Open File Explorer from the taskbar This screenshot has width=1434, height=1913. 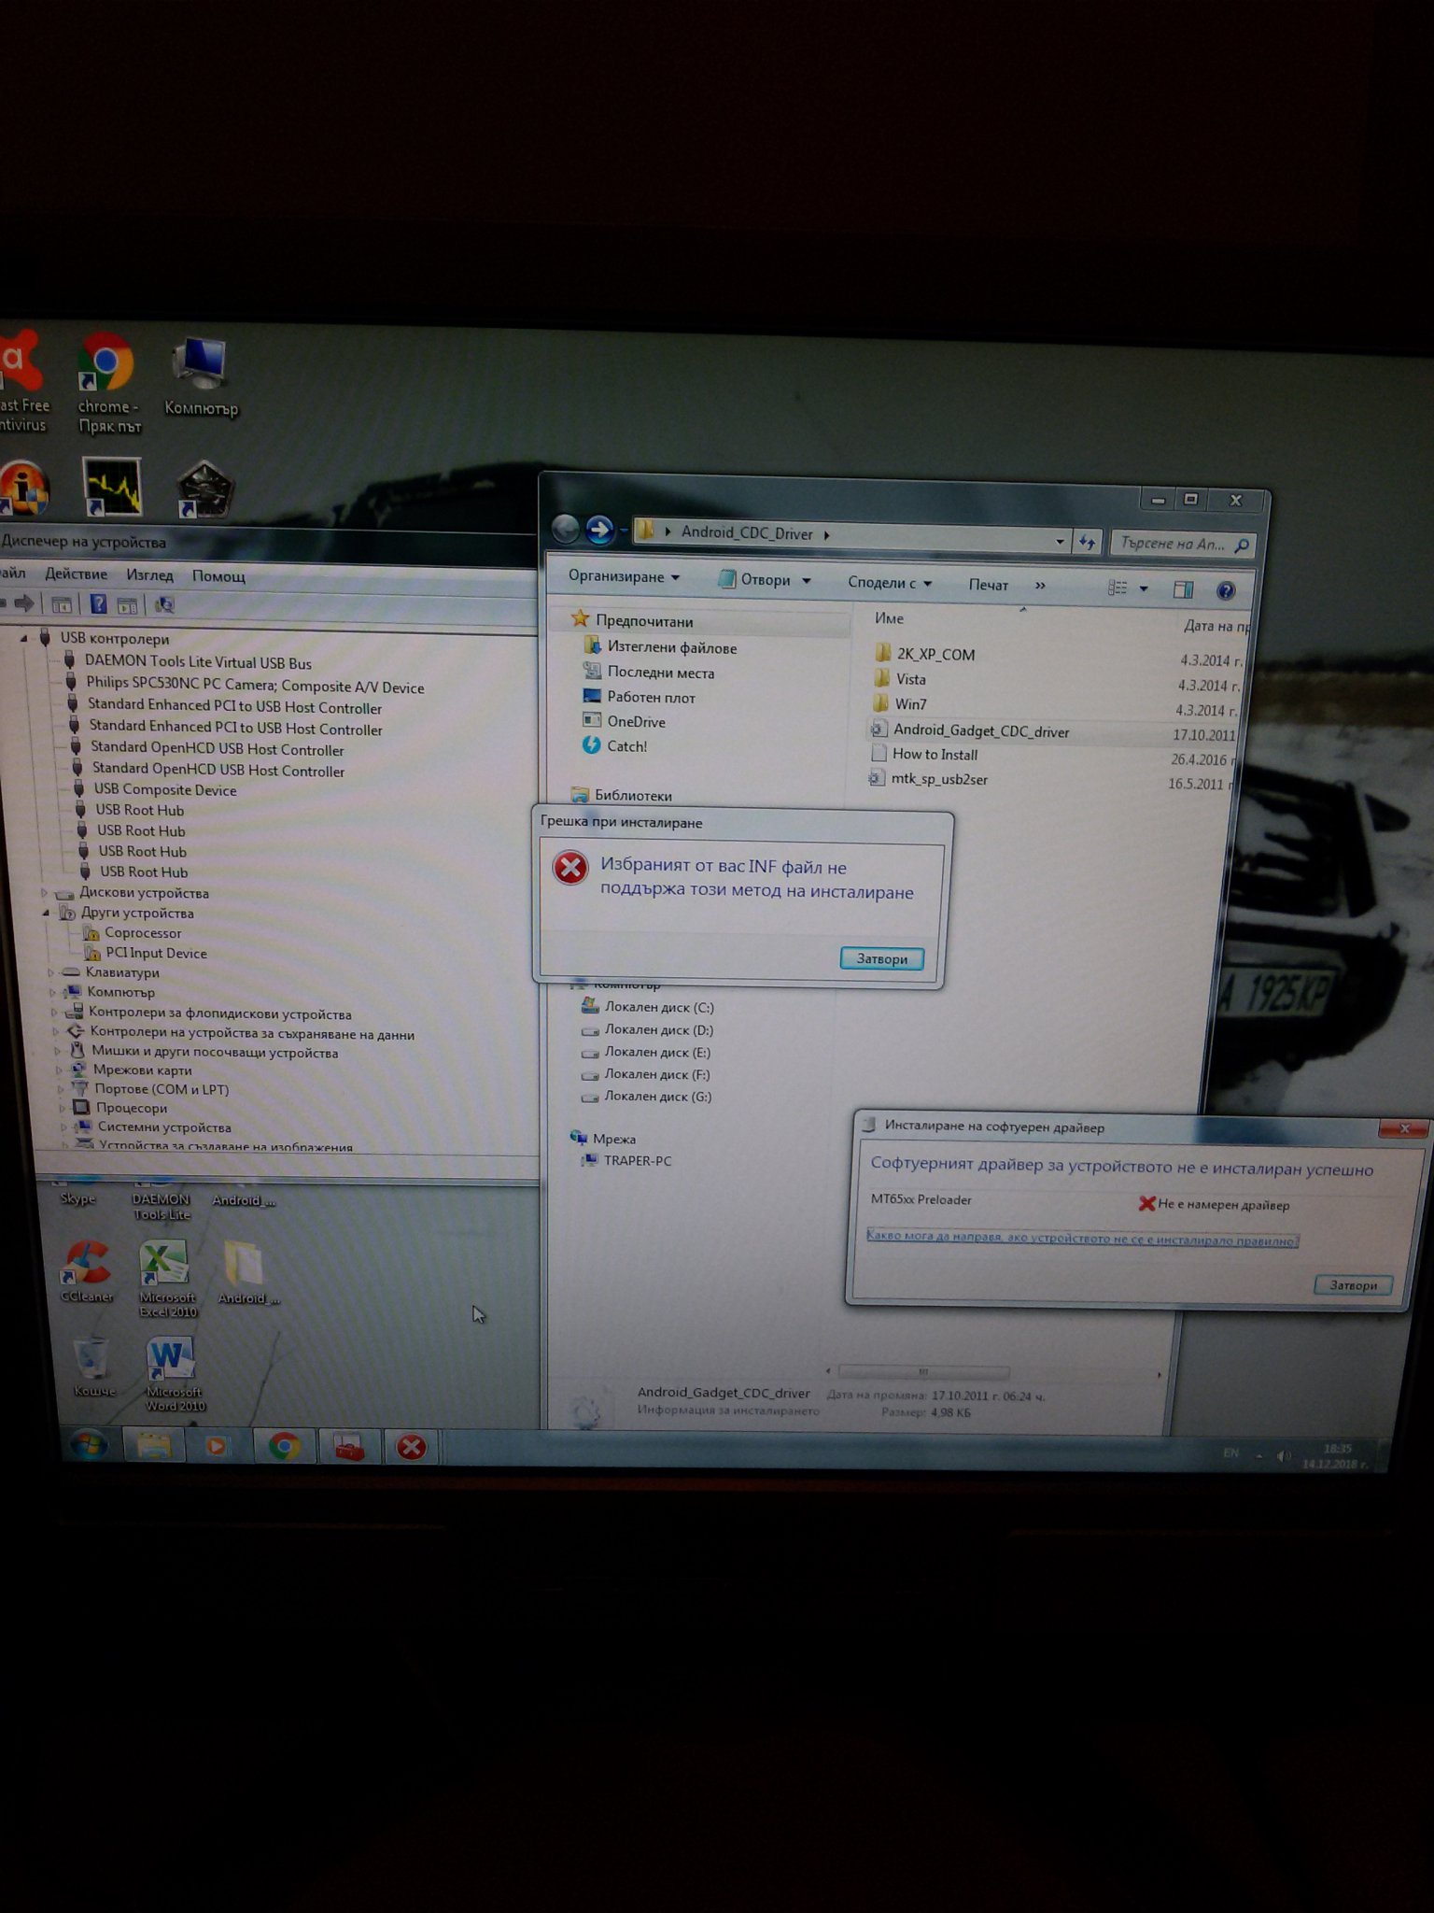point(154,1446)
